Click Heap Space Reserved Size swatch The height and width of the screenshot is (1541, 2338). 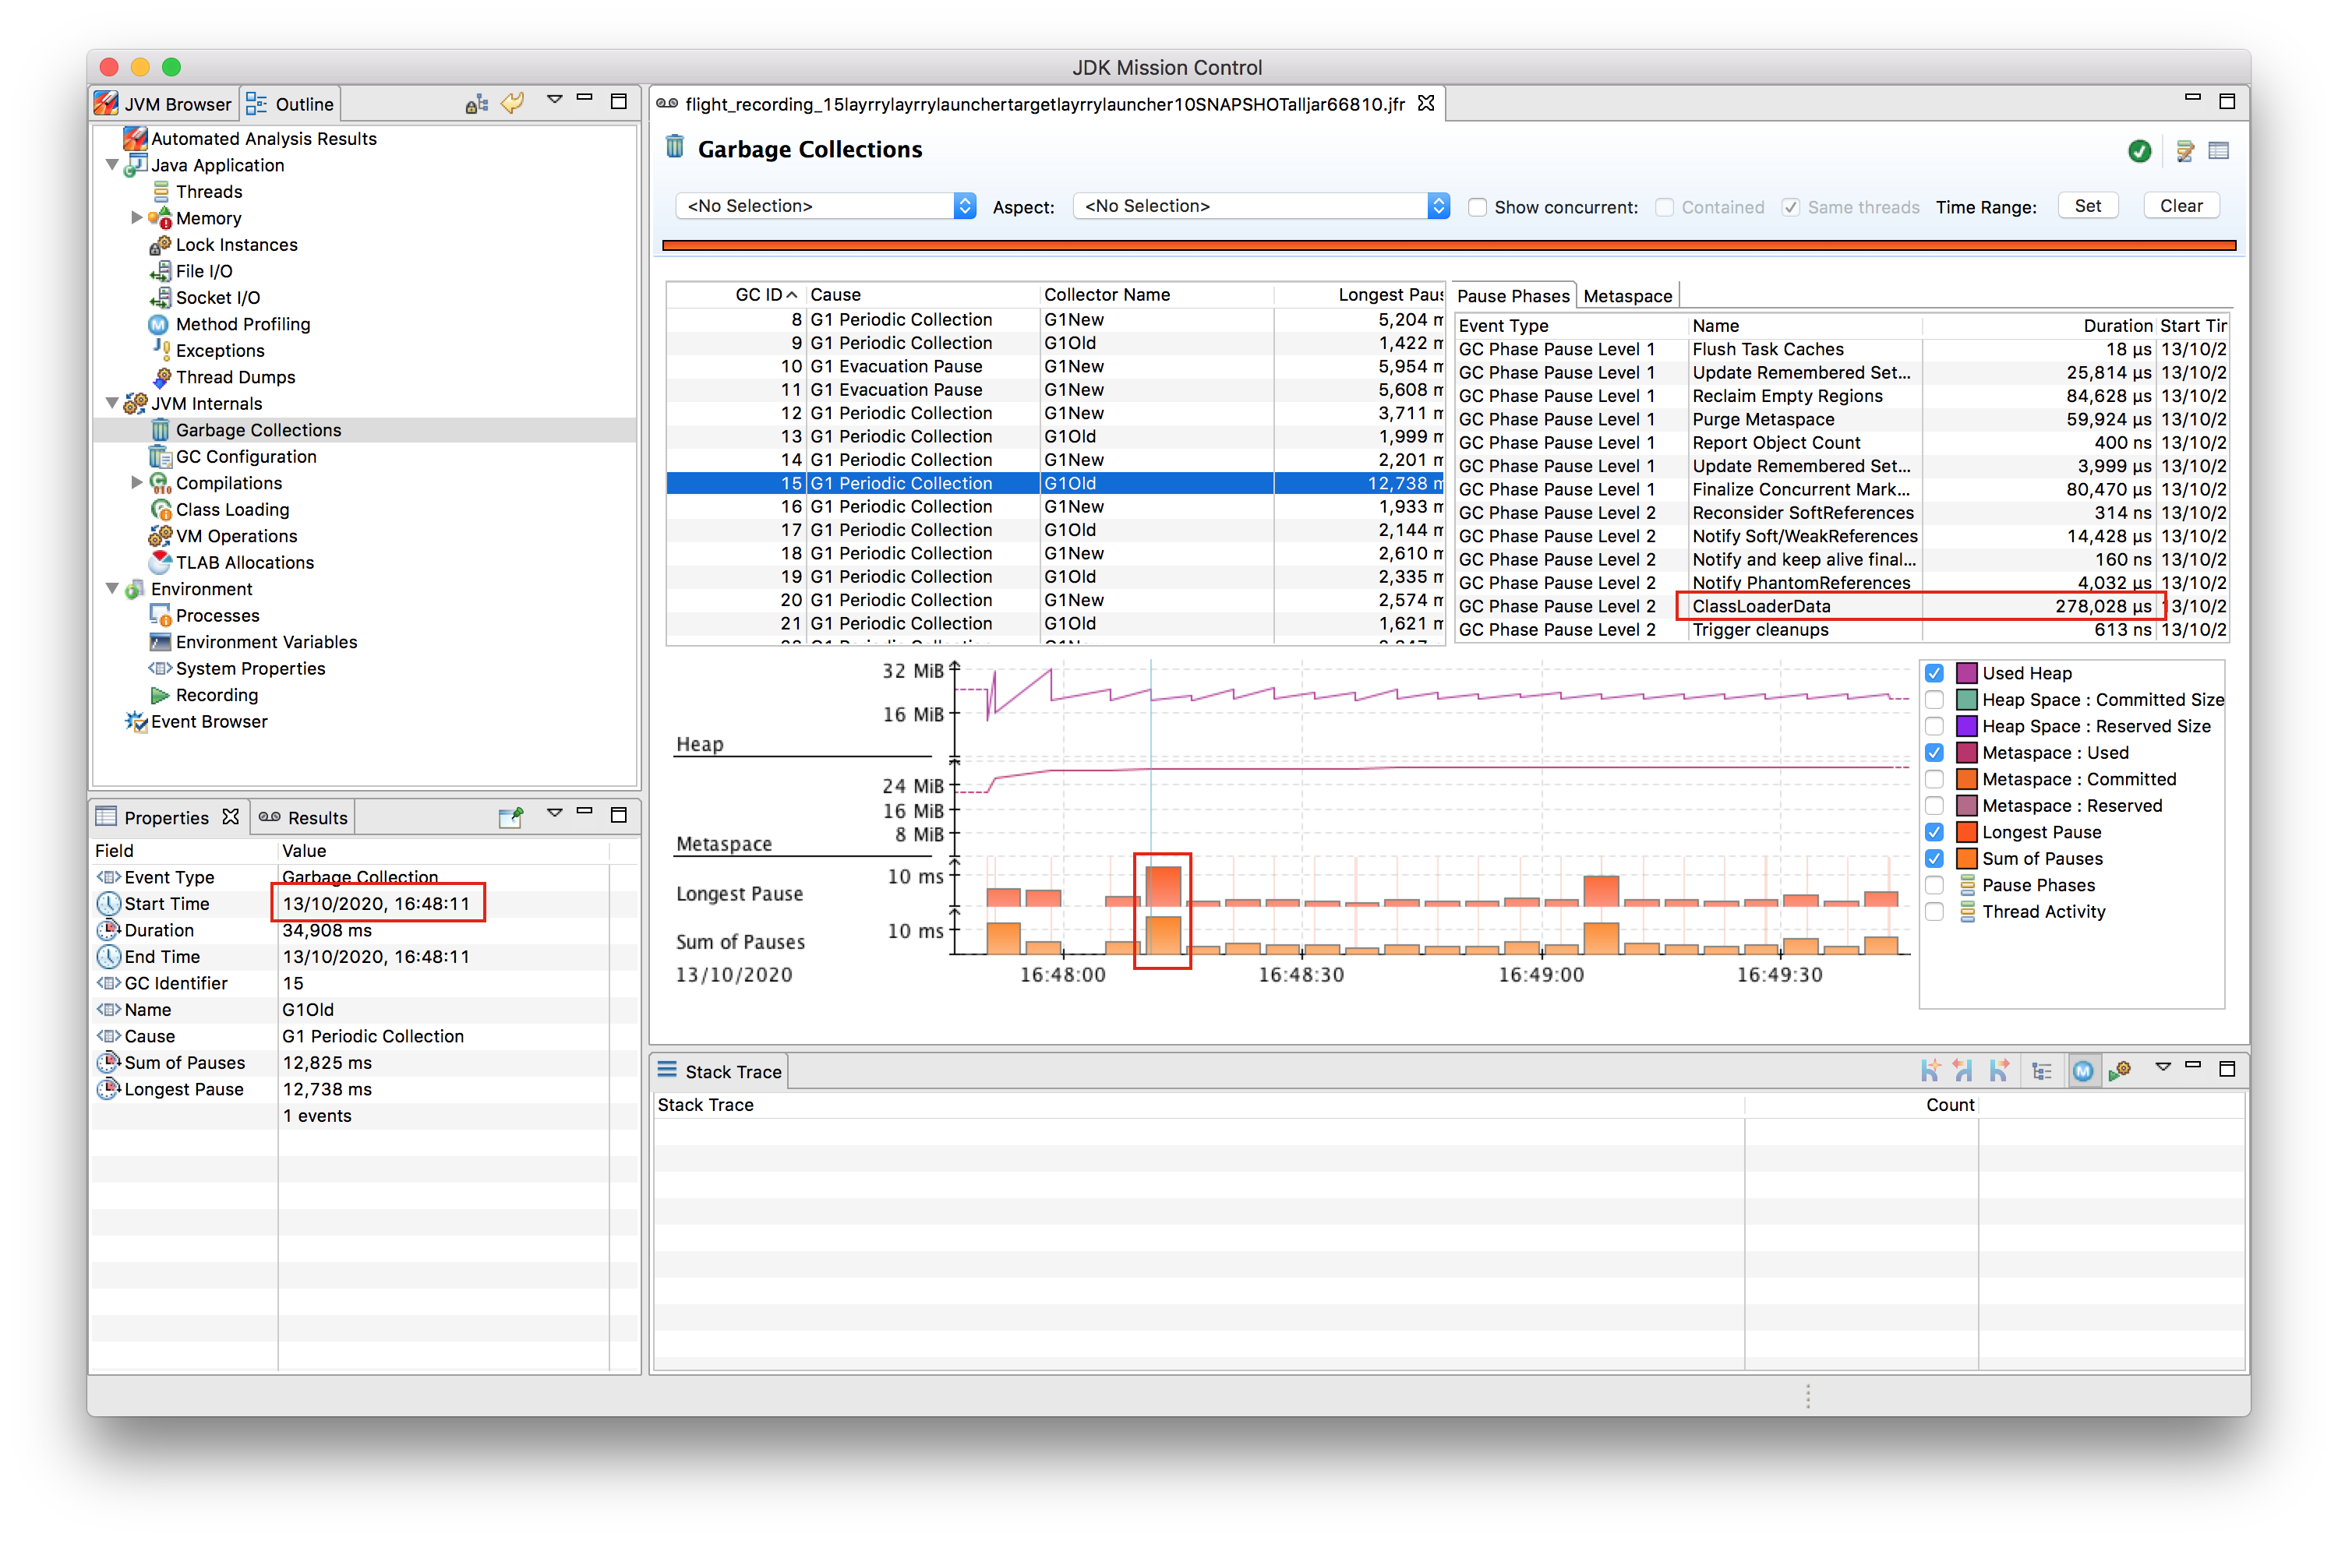click(x=1965, y=726)
